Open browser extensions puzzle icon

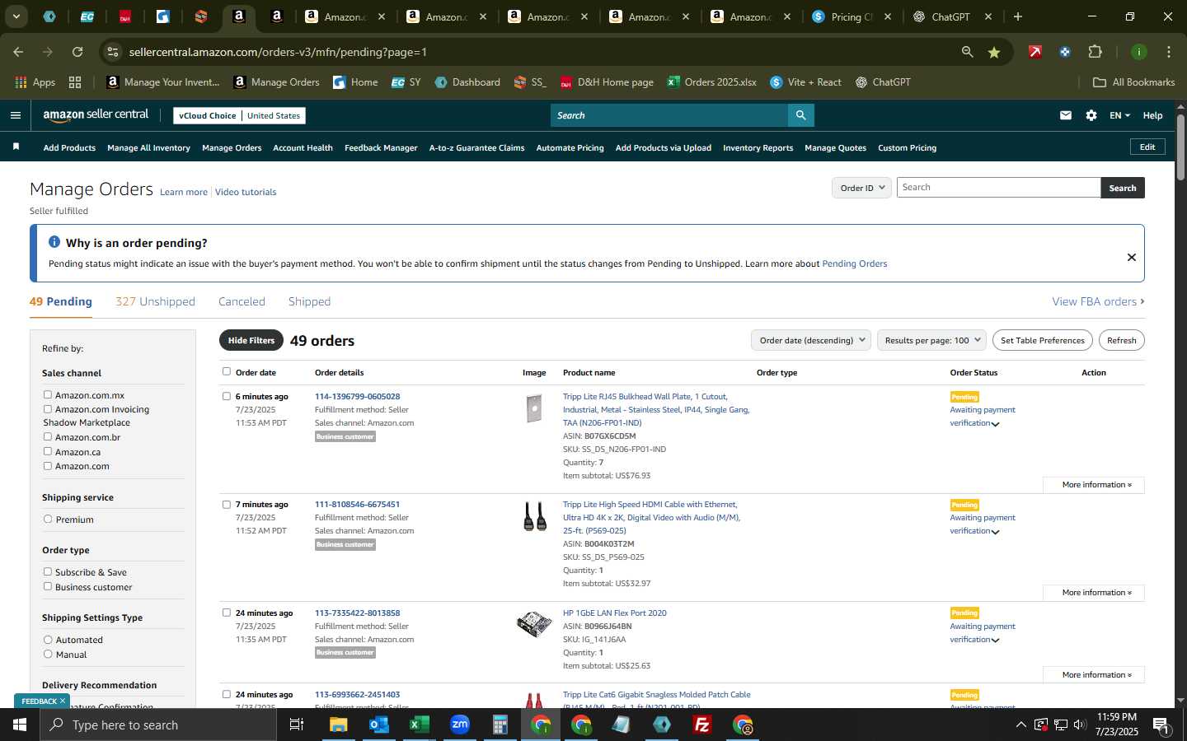[1095, 52]
